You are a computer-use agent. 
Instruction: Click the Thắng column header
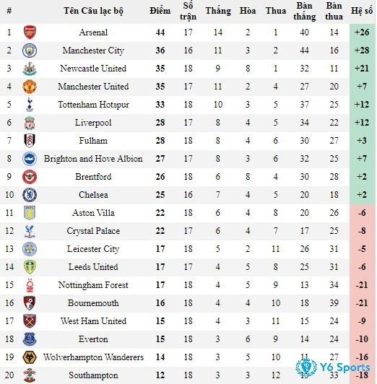(218, 11)
